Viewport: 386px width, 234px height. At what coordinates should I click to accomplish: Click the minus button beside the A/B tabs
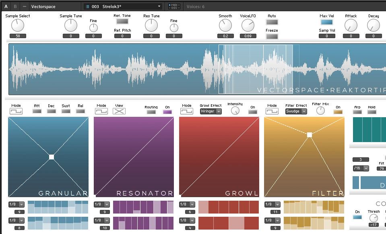[23, 6]
